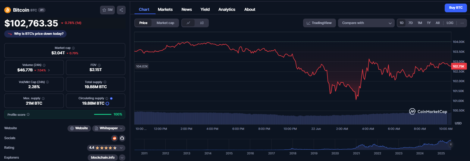Click the share icon button

pyautogui.click(x=121, y=10)
